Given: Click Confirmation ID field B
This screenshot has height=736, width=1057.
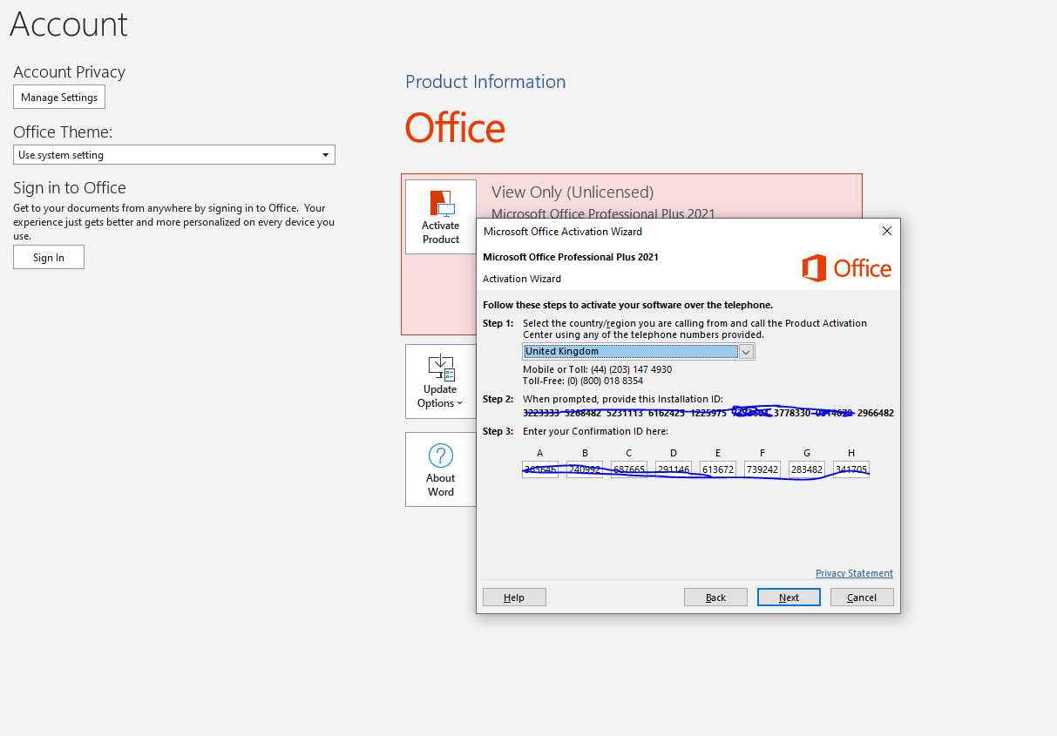Looking at the screenshot, I should tap(585, 469).
